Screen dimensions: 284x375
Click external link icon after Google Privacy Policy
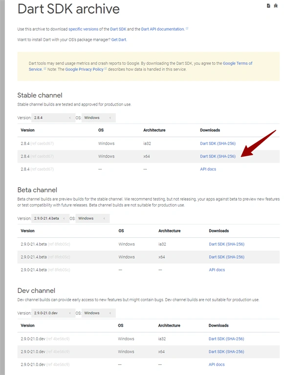[x=106, y=69]
